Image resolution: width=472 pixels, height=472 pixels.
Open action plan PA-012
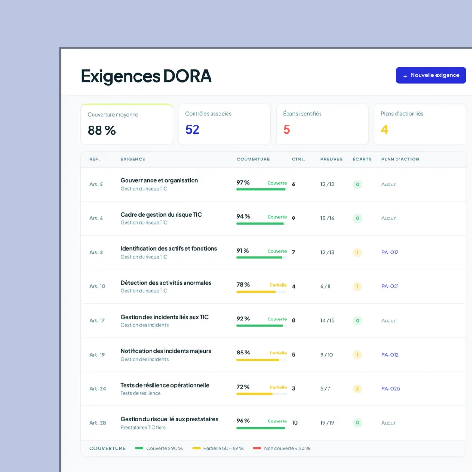[390, 354]
